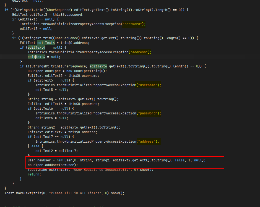This screenshot has height=207, width=260.
Task: Click the "User Registered Successfully" toast string
Action: coord(101,169)
